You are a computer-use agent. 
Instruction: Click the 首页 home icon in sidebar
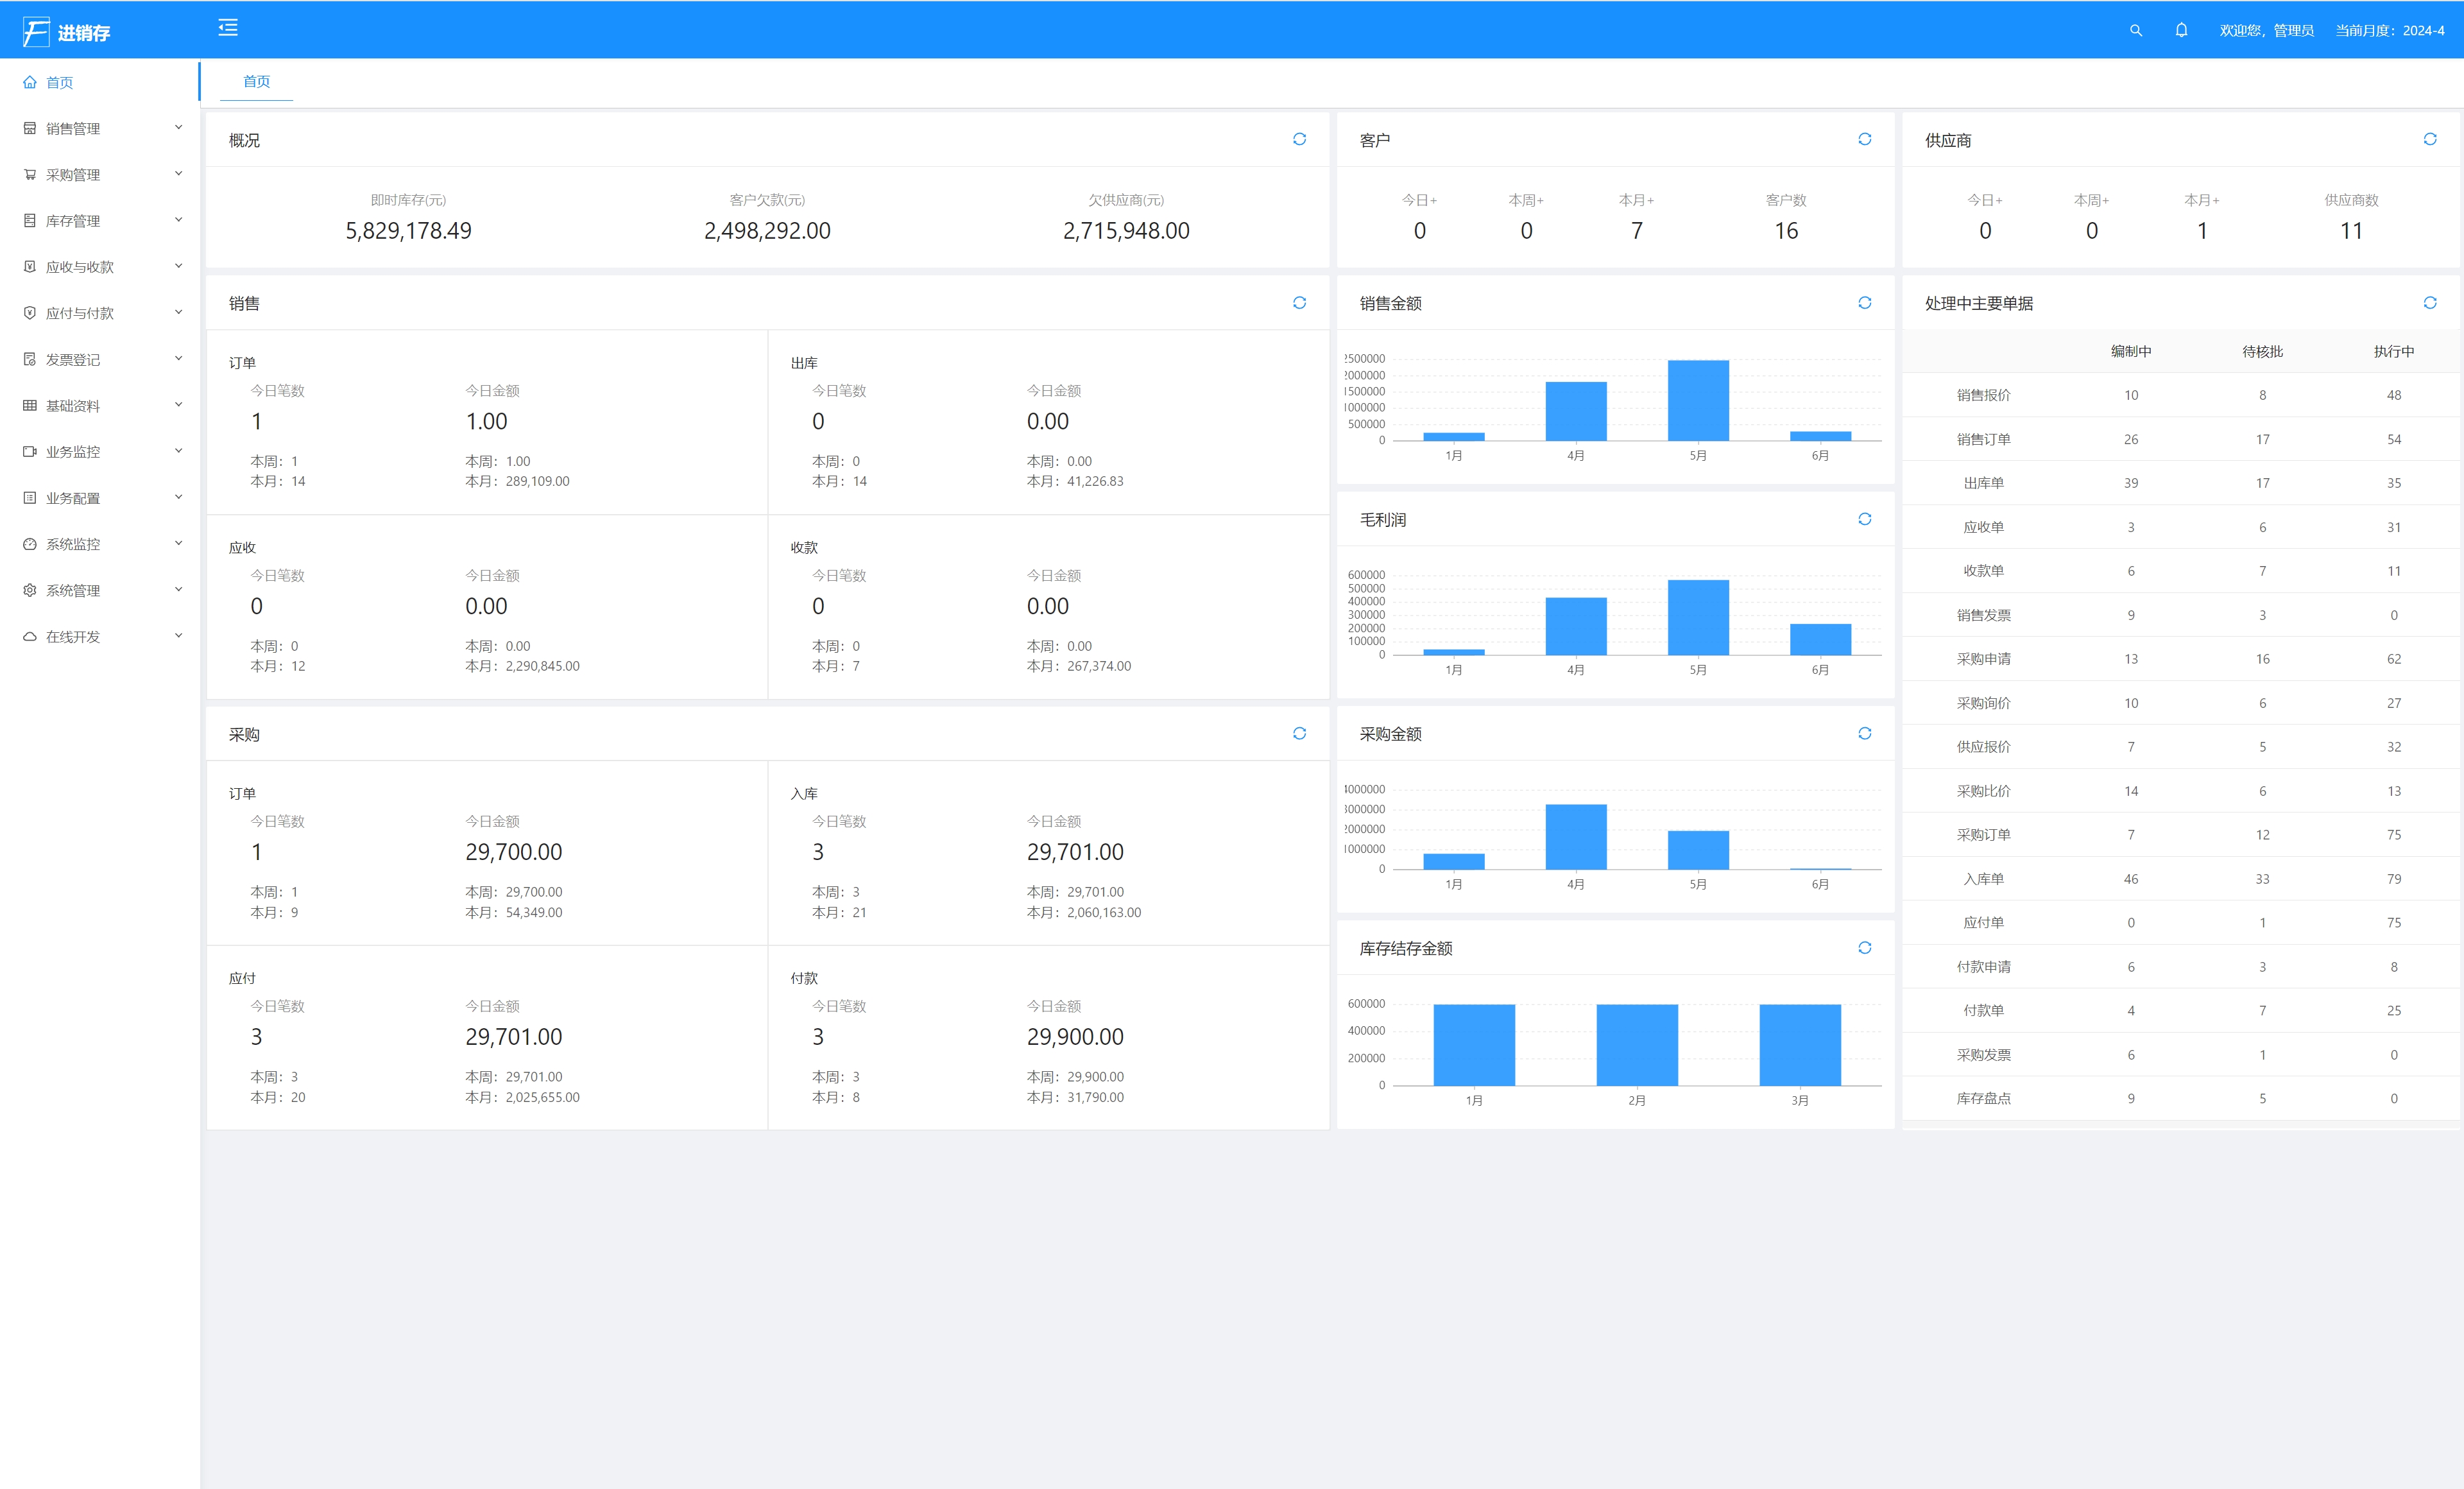pos(30,82)
